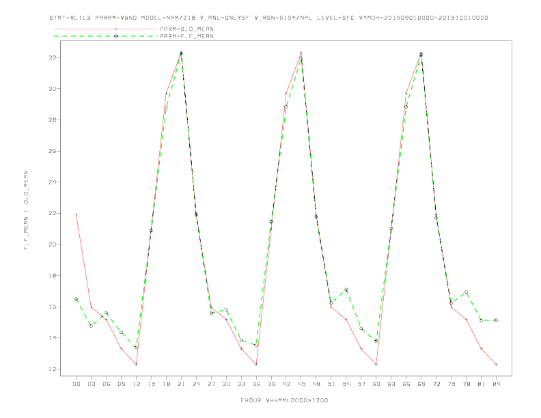Click red observed-mean point at hour 12
Screen dimensions: 541x418
tap(137, 364)
